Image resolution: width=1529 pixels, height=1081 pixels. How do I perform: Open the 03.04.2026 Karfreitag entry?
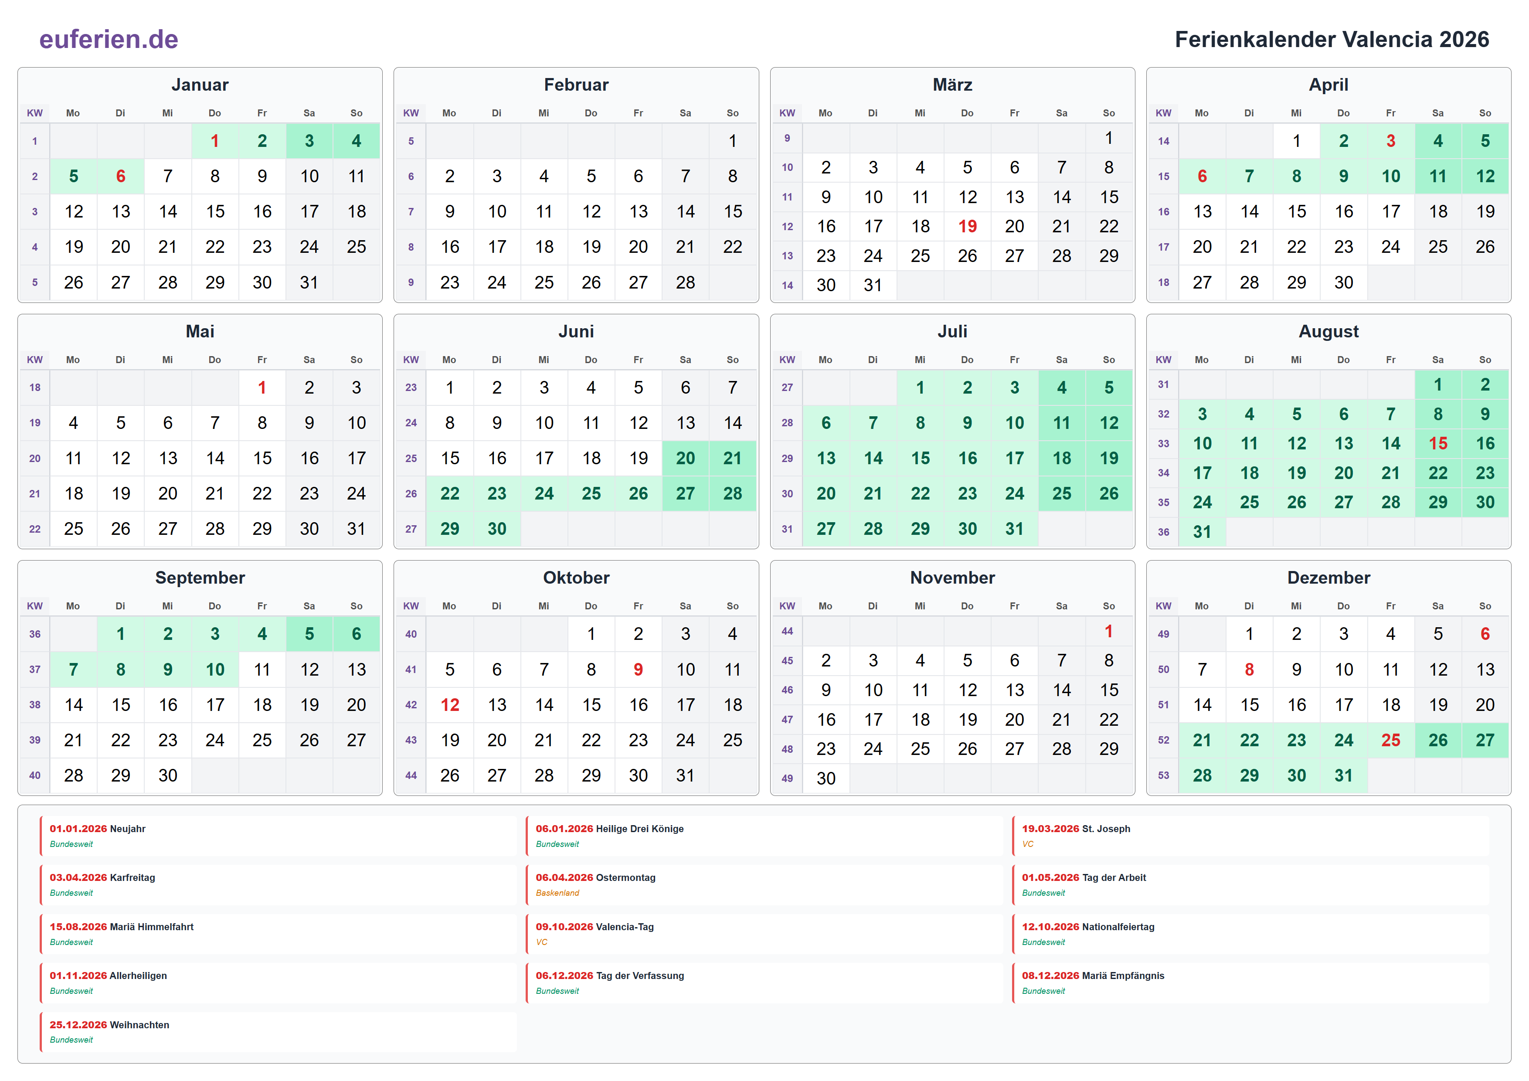point(279,885)
